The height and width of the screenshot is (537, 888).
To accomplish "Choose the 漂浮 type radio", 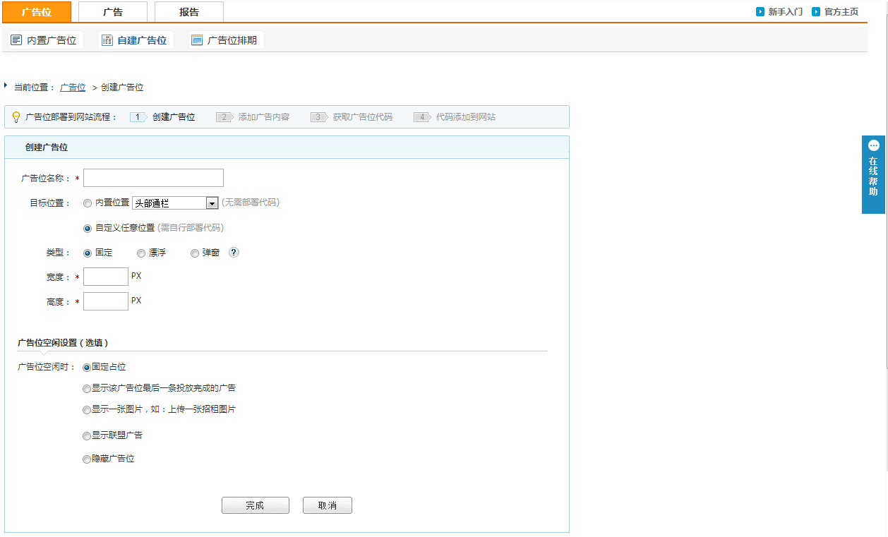I will (x=141, y=253).
